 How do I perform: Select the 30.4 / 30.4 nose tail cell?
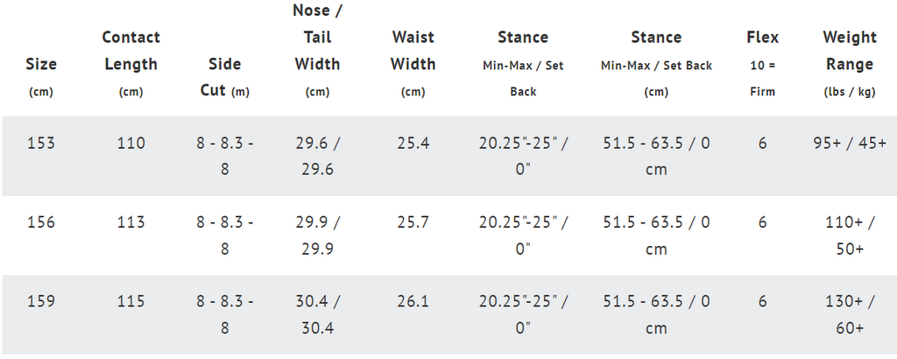[317, 314]
